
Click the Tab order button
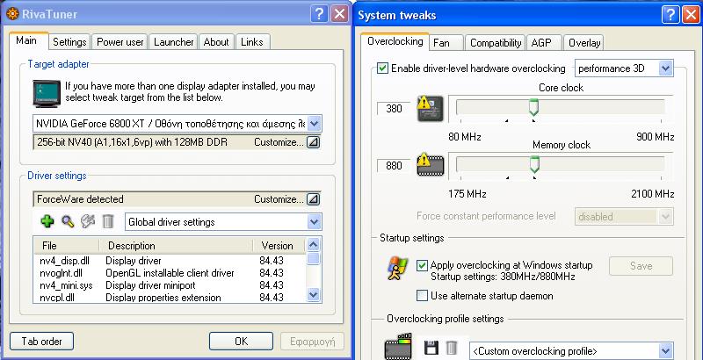[x=41, y=342]
